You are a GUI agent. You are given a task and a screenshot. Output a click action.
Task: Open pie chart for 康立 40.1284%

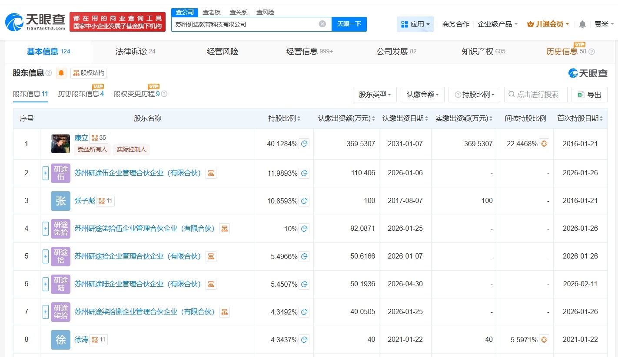coord(304,144)
